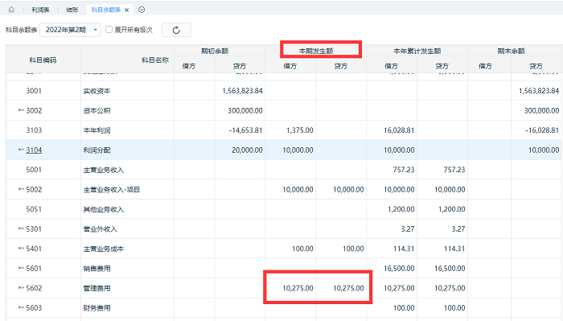Expand account 3104 利润分配
563x321 pixels.
click(21, 150)
